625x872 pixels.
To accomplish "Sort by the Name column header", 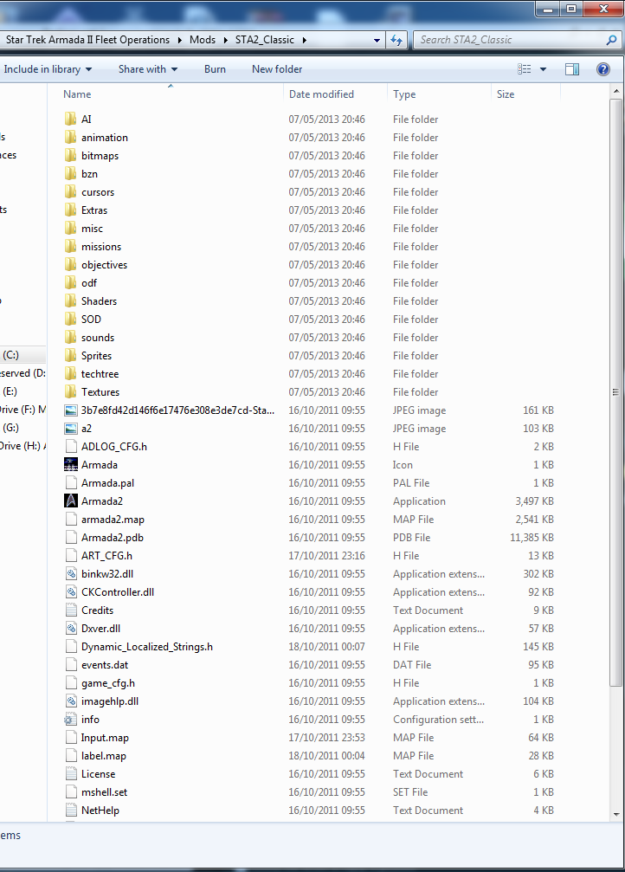I will click(x=77, y=94).
